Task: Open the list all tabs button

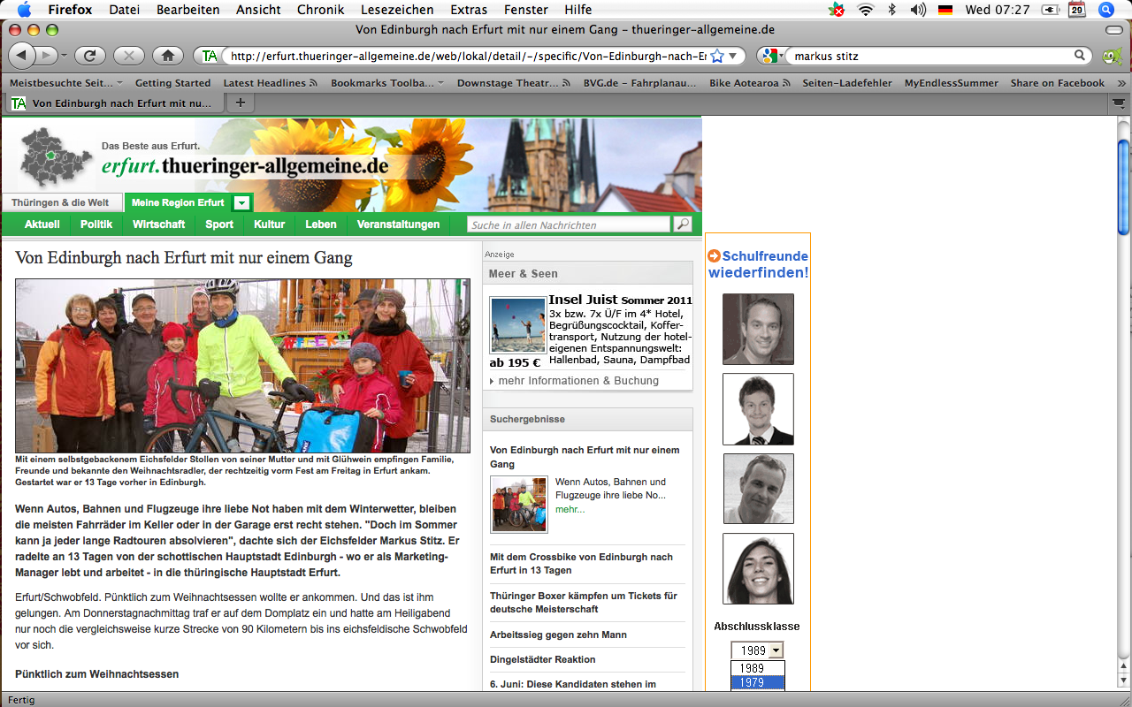Action: (x=1118, y=103)
